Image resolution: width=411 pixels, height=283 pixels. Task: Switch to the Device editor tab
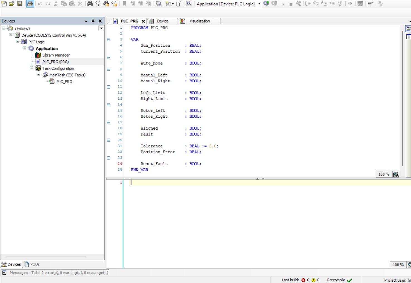162,21
